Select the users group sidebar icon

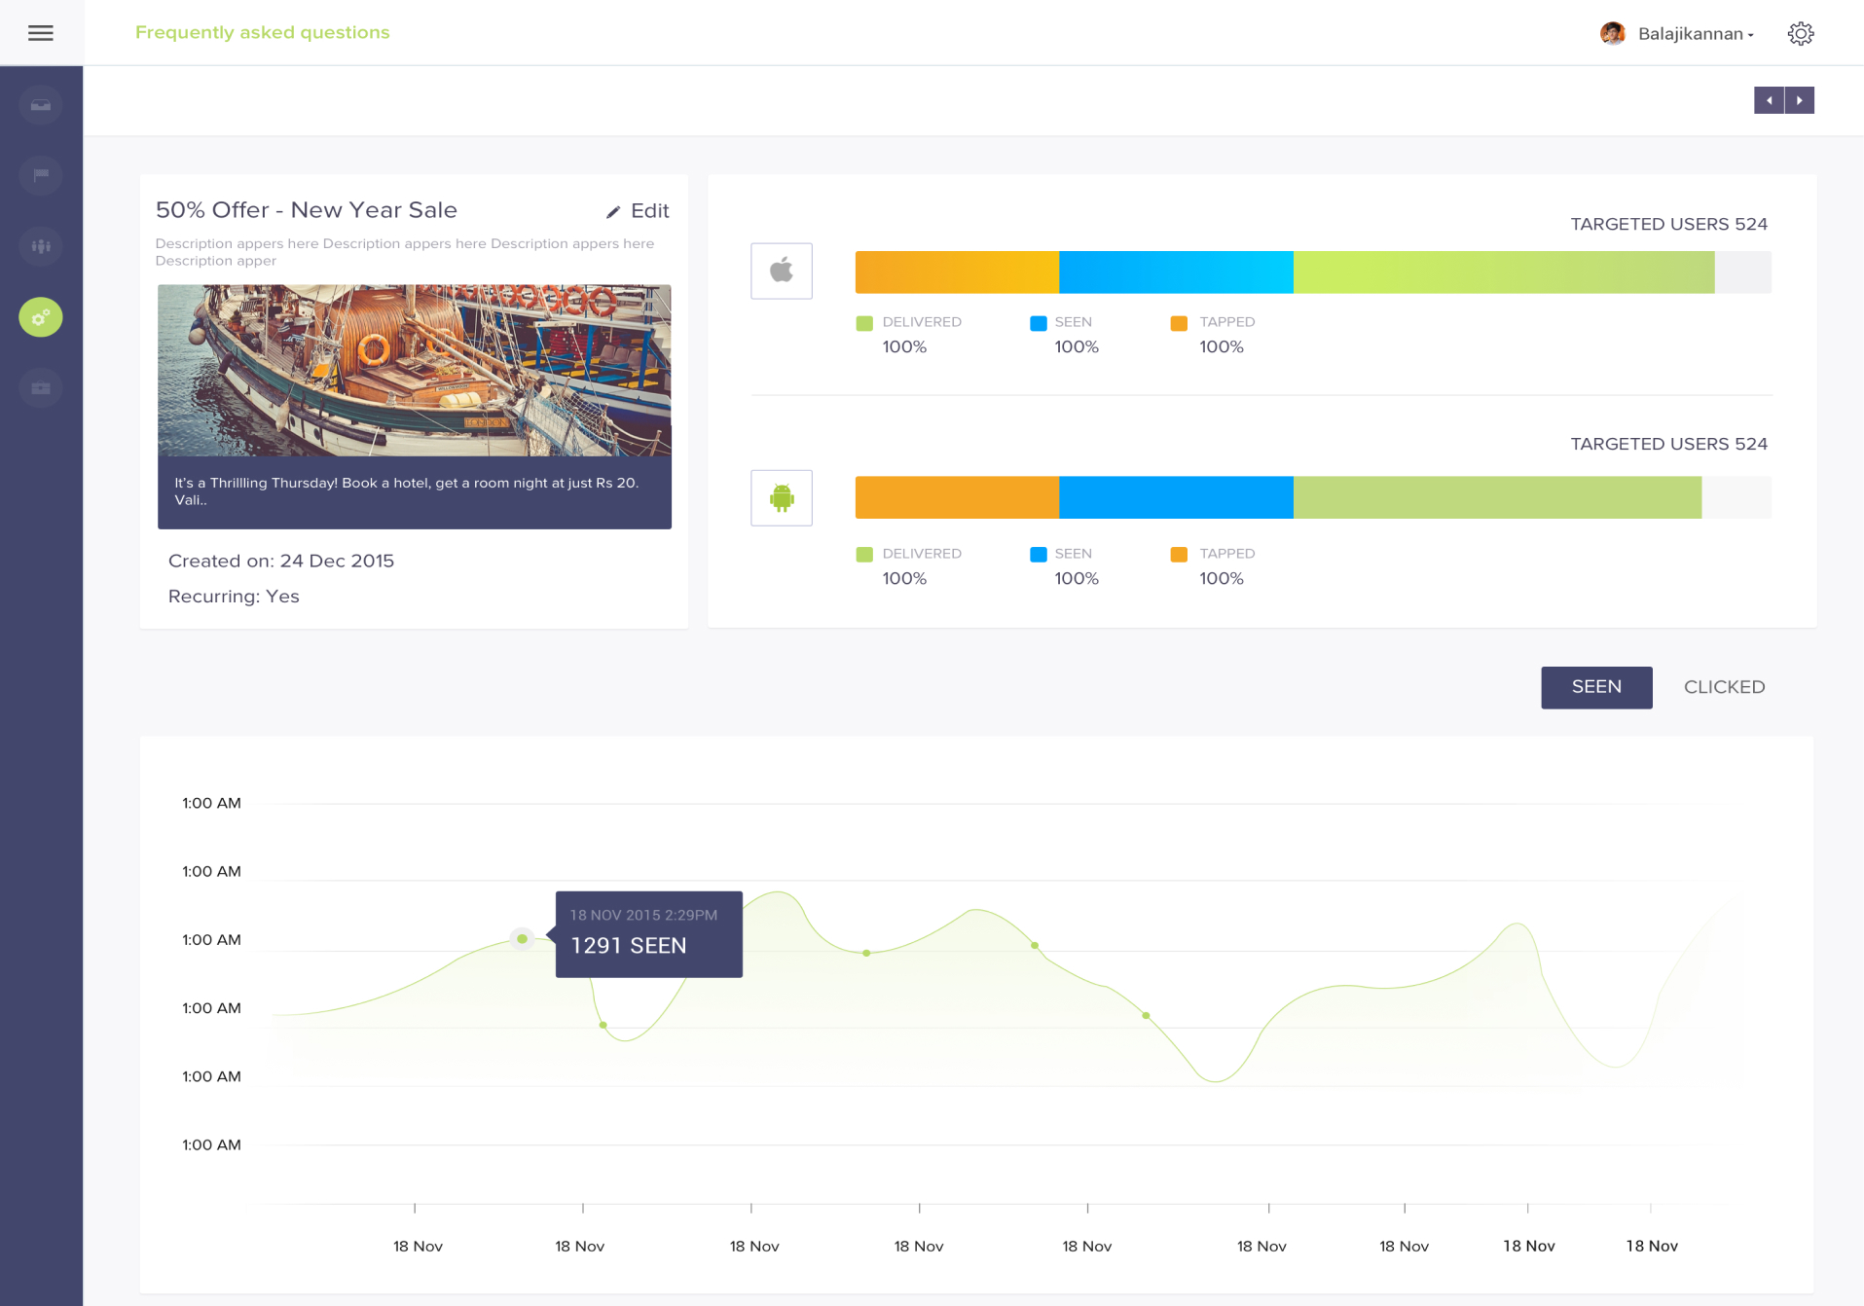[x=41, y=246]
